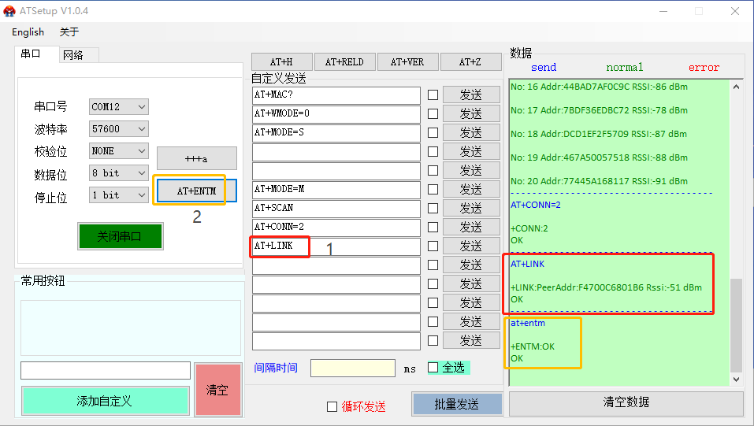Toggle the 全选 select-all checkbox
The image size is (754, 426).
coord(433,367)
